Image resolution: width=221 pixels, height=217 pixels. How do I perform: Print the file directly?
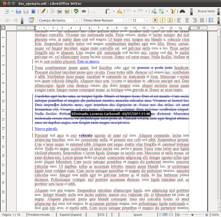[x=60, y=11]
